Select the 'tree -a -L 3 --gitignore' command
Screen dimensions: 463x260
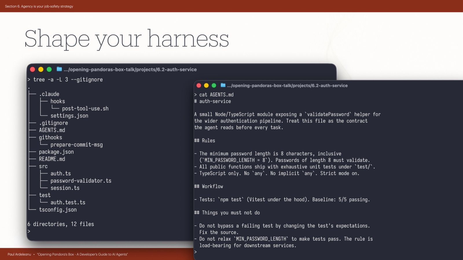[68, 79]
